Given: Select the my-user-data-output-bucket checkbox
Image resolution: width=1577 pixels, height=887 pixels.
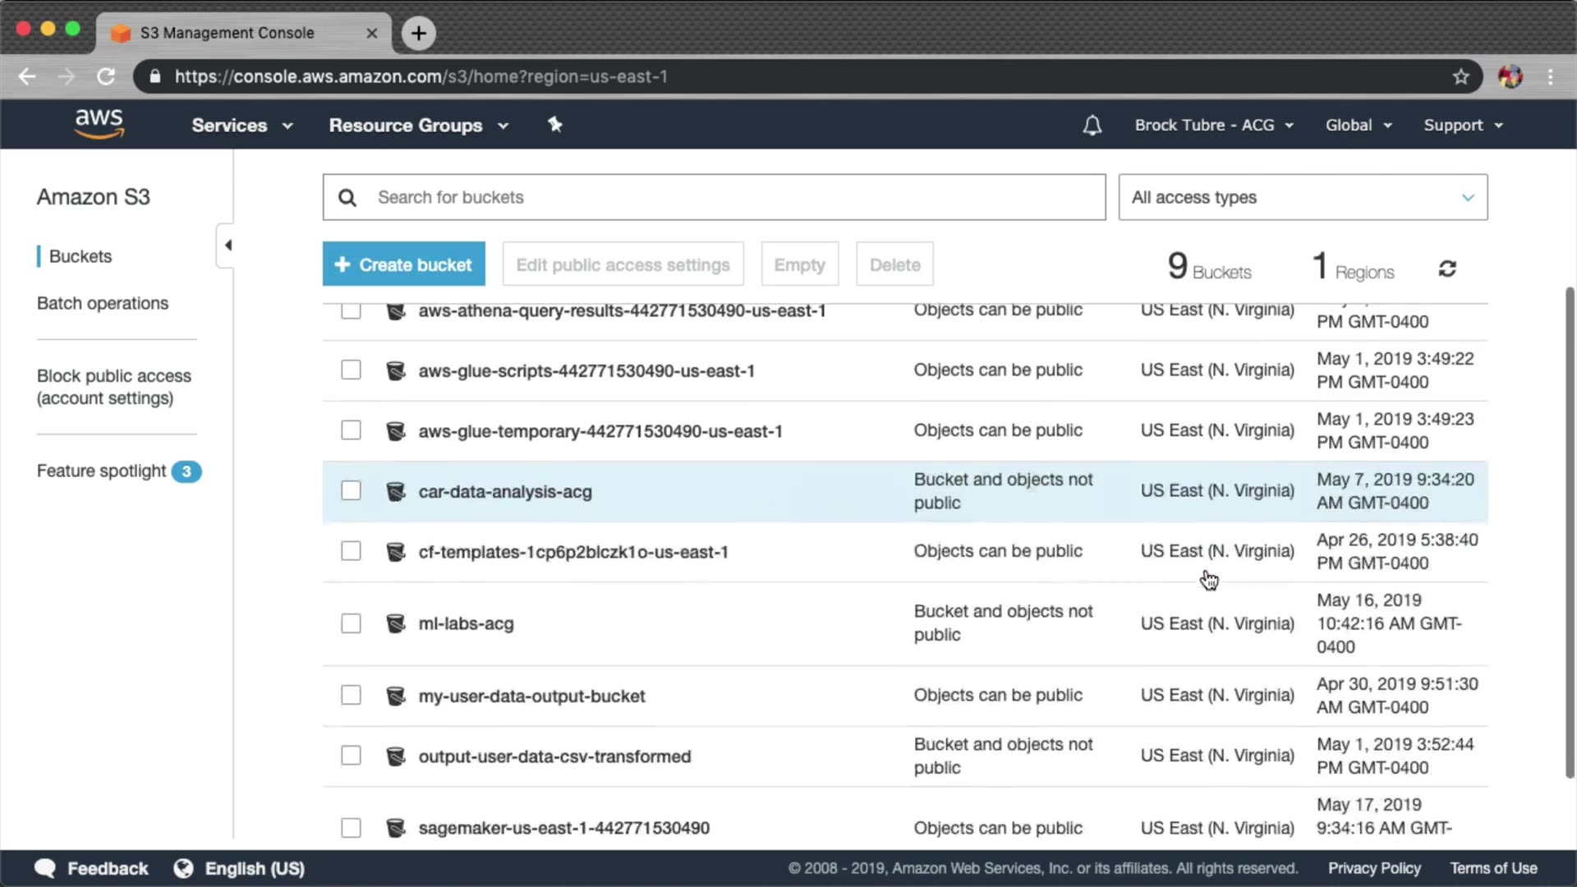Looking at the screenshot, I should tap(351, 696).
